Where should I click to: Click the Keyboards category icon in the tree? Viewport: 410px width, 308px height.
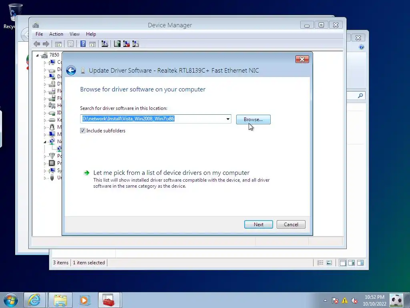[52, 120]
